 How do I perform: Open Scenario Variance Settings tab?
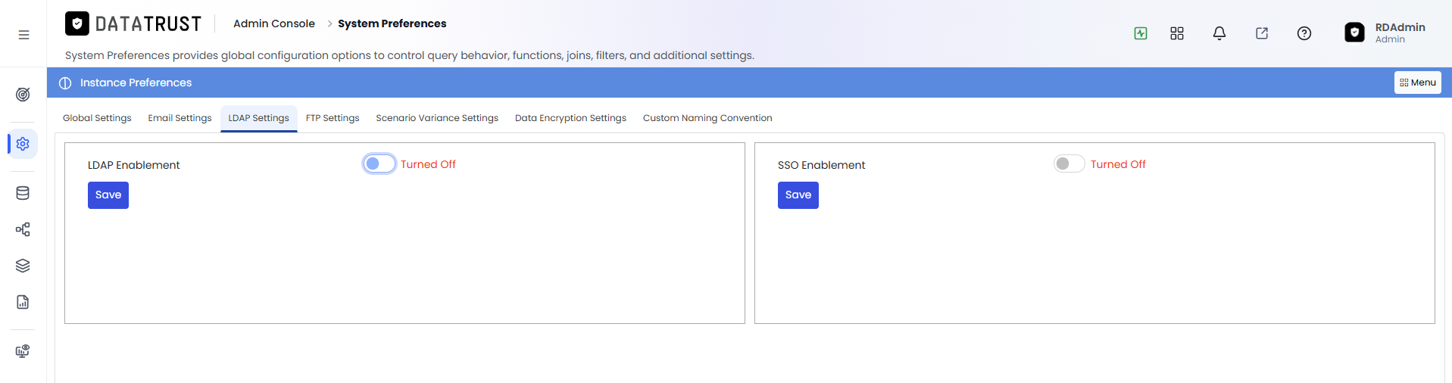click(x=437, y=118)
